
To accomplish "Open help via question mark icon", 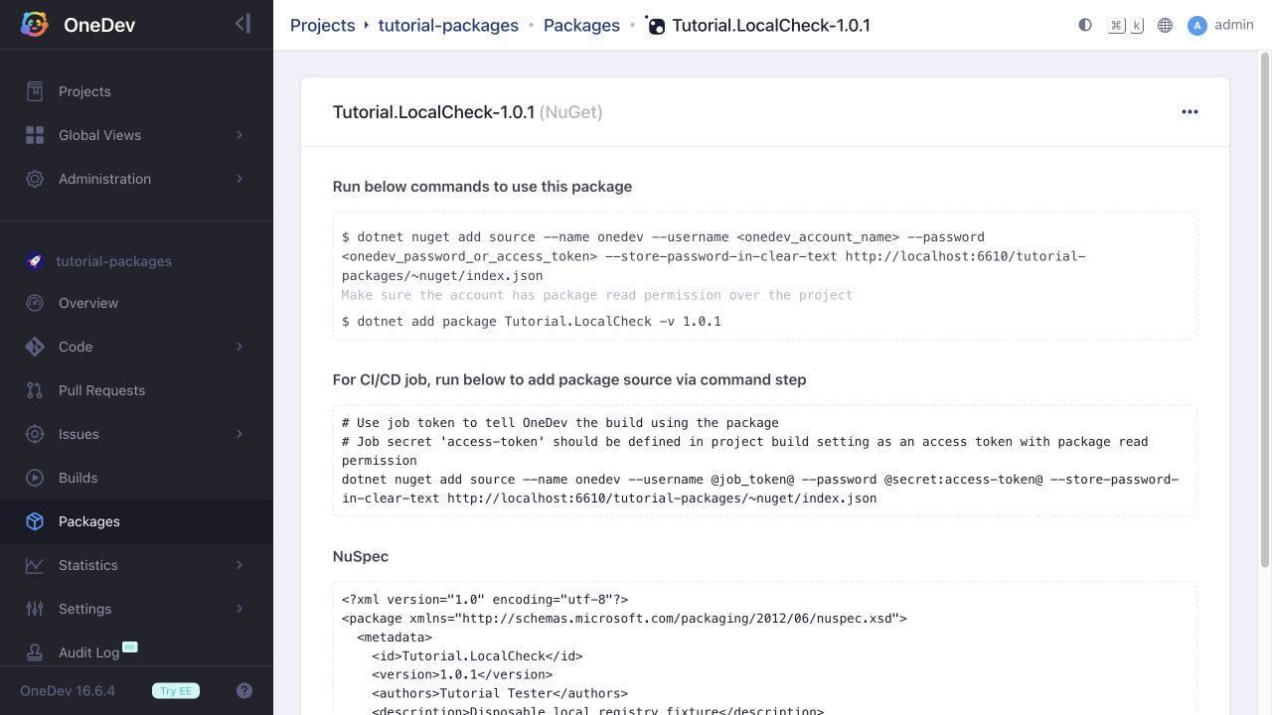I will point(244,691).
